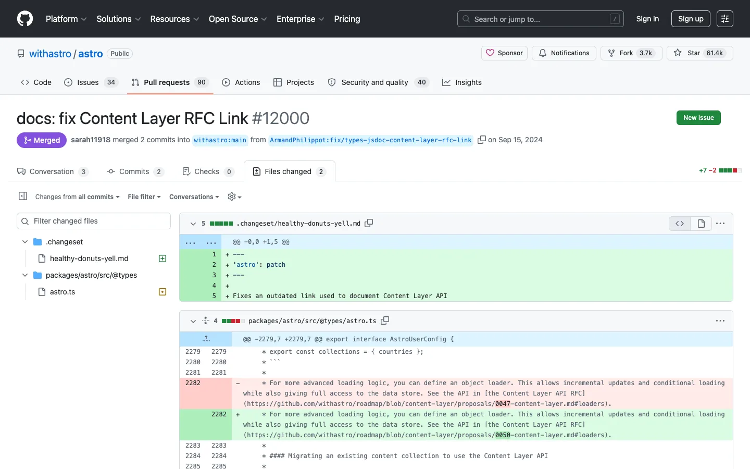Click the search magnifier in Filter changed files
This screenshot has height=469, width=750.
tap(25, 221)
